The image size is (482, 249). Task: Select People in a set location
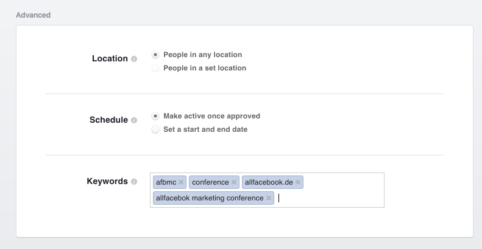155,68
